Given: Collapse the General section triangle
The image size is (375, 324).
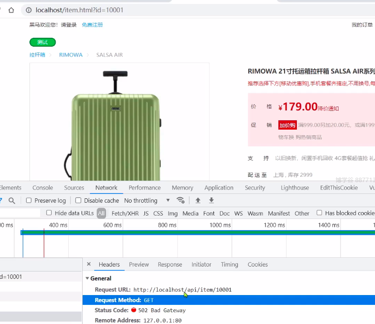Looking at the screenshot, I should [87, 278].
